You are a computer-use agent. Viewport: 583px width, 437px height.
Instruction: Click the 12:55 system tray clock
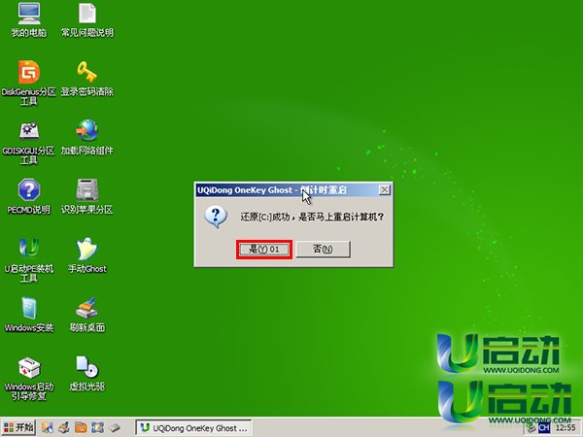point(566,428)
